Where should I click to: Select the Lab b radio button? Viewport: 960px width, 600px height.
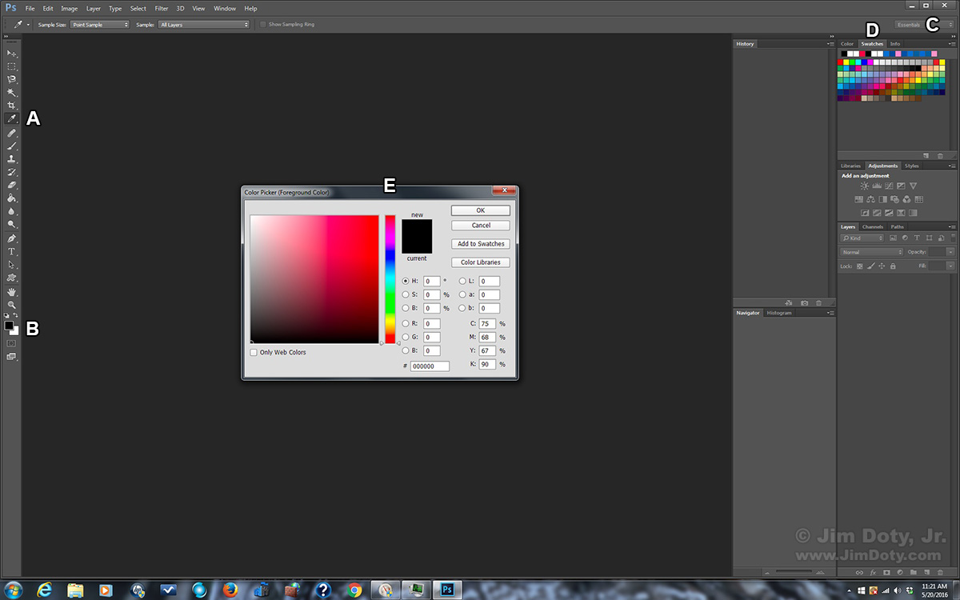pos(462,308)
